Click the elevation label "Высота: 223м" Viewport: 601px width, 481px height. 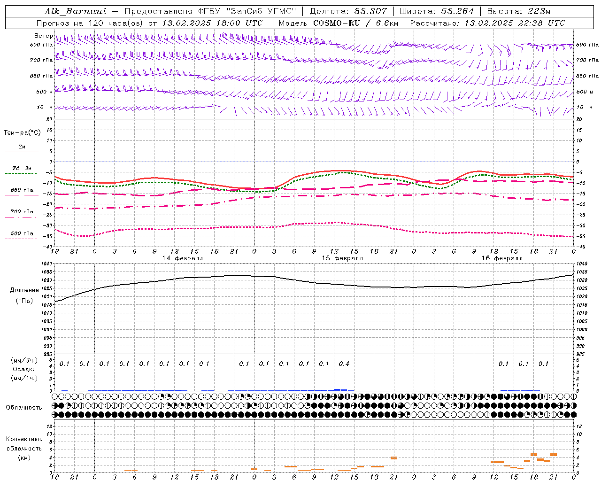(x=519, y=11)
